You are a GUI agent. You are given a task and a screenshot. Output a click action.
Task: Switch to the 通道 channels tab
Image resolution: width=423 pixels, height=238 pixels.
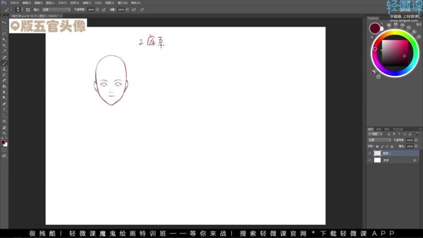[379, 129]
